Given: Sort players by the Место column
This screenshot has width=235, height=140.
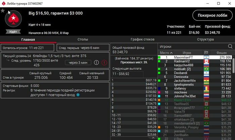Looking at the screenshot, I should pyautogui.click(x=166, y=53).
